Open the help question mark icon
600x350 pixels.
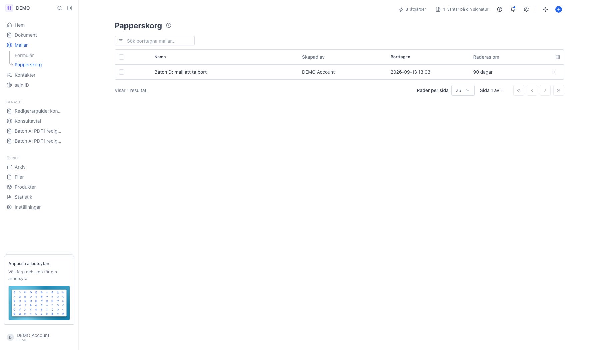pyautogui.click(x=500, y=9)
